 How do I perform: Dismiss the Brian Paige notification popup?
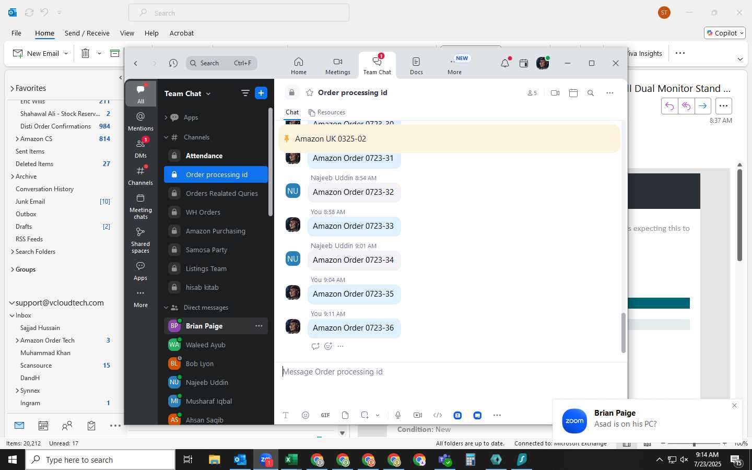click(734, 406)
